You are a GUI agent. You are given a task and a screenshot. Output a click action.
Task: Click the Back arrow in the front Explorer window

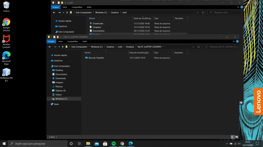coord(50,47)
